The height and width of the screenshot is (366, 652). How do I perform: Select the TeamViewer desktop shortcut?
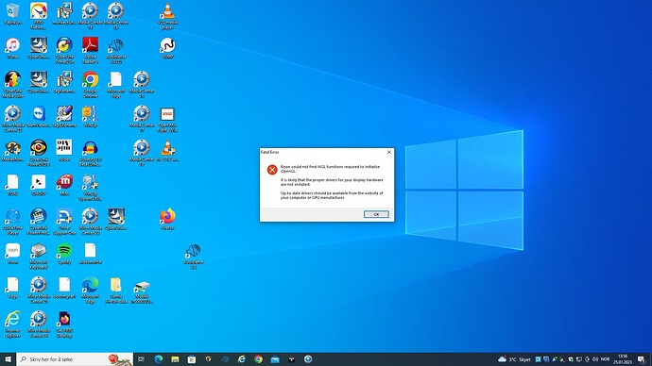point(39,117)
